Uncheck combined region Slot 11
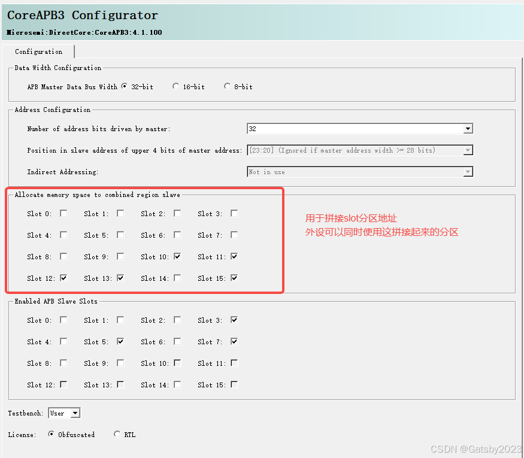 (x=234, y=256)
